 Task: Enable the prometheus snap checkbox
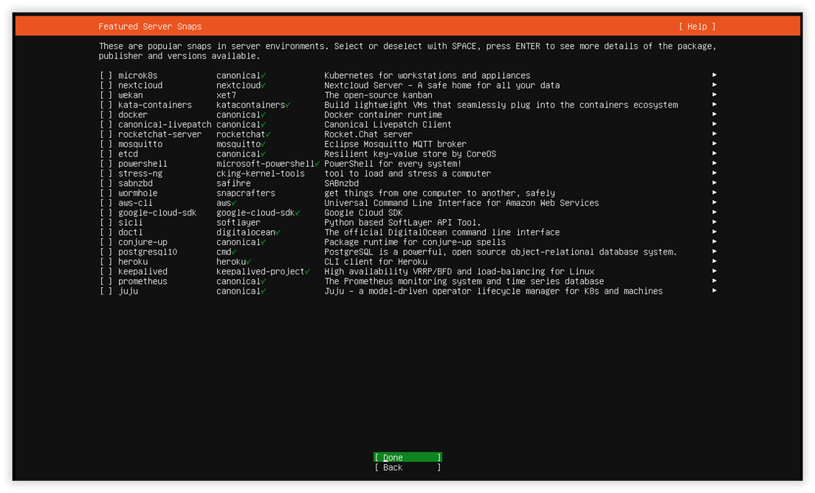(x=106, y=282)
